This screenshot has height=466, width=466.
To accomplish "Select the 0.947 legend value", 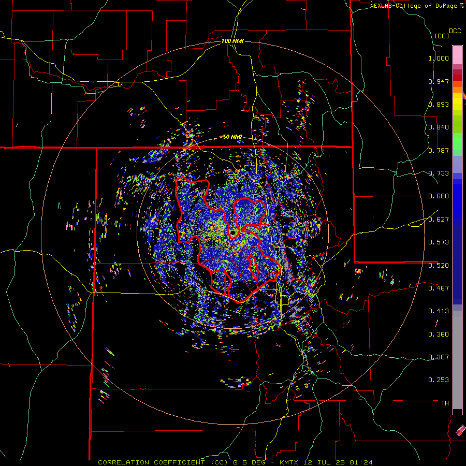I will coord(439,81).
